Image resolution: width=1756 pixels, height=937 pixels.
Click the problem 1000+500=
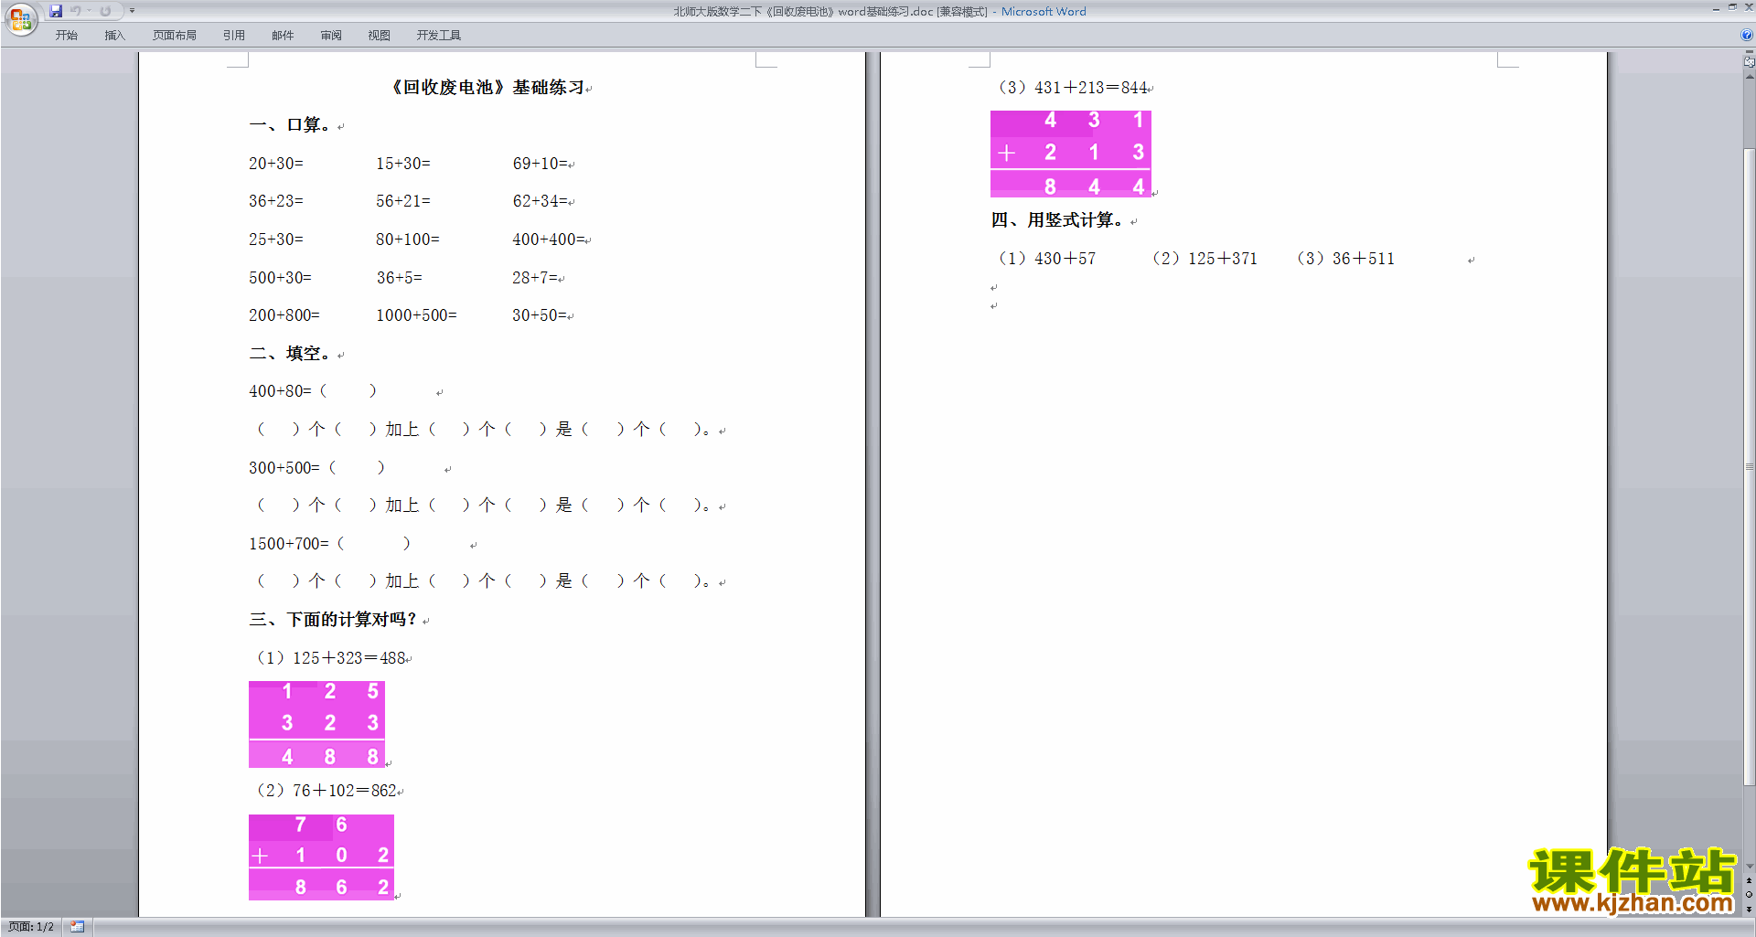pyautogui.click(x=416, y=315)
